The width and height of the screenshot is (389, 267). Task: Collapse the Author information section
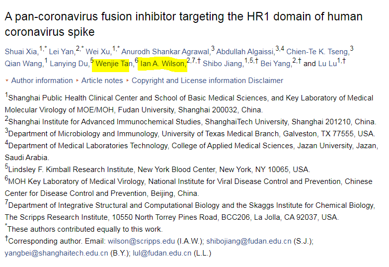tap(42, 80)
